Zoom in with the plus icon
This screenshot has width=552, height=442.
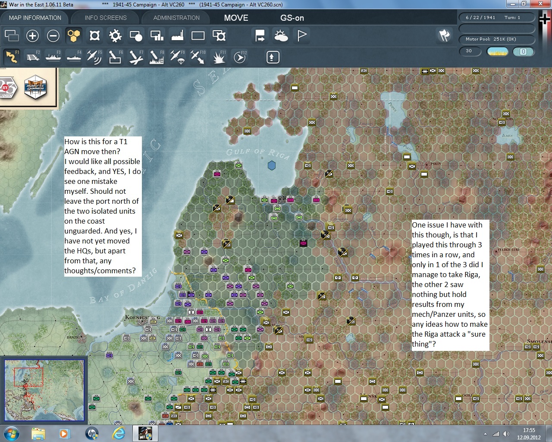click(32, 35)
